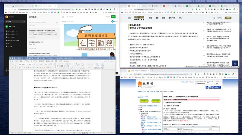Open the macOS Finder menu in the menu bar
Screen dimensions: 242x135
tap(6, 1)
